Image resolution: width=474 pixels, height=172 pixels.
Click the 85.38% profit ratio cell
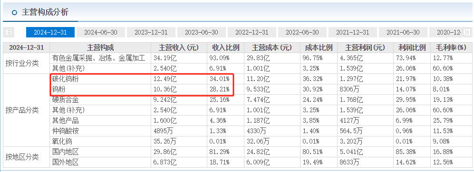coord(406,152)
